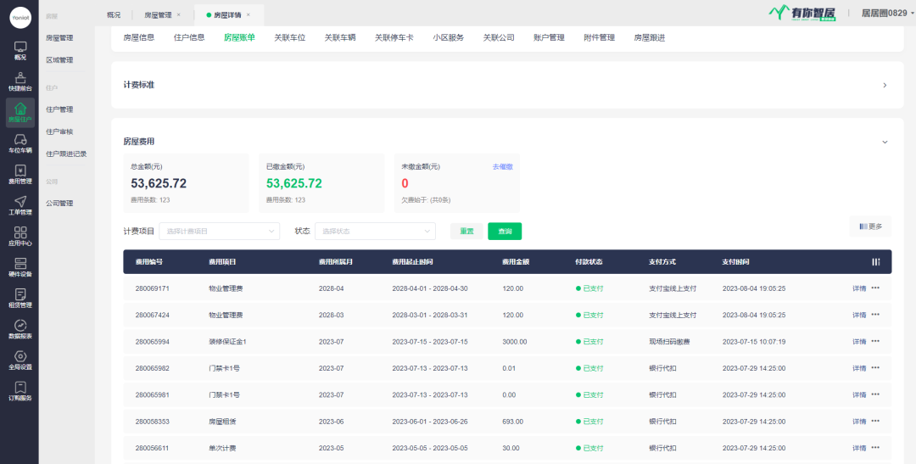The width and height of the screenshot is (916, 464).
Task: Open 应用中心 sidebar icon
Action: click(x=20, y=236)
